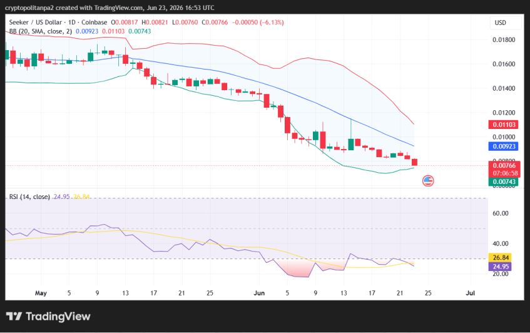Click the latest red candle at chart's right edge

[x=414, y=162]
